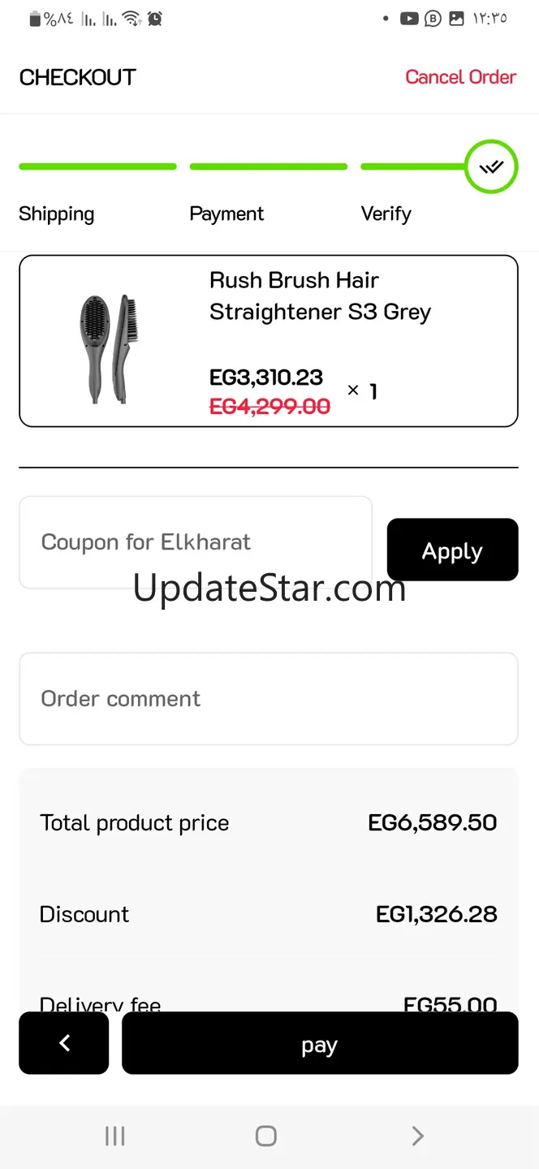Tap the verify step checkmark circle
Image resolution: width=539 pixels, height=1169 pixels.
(491, 167)
